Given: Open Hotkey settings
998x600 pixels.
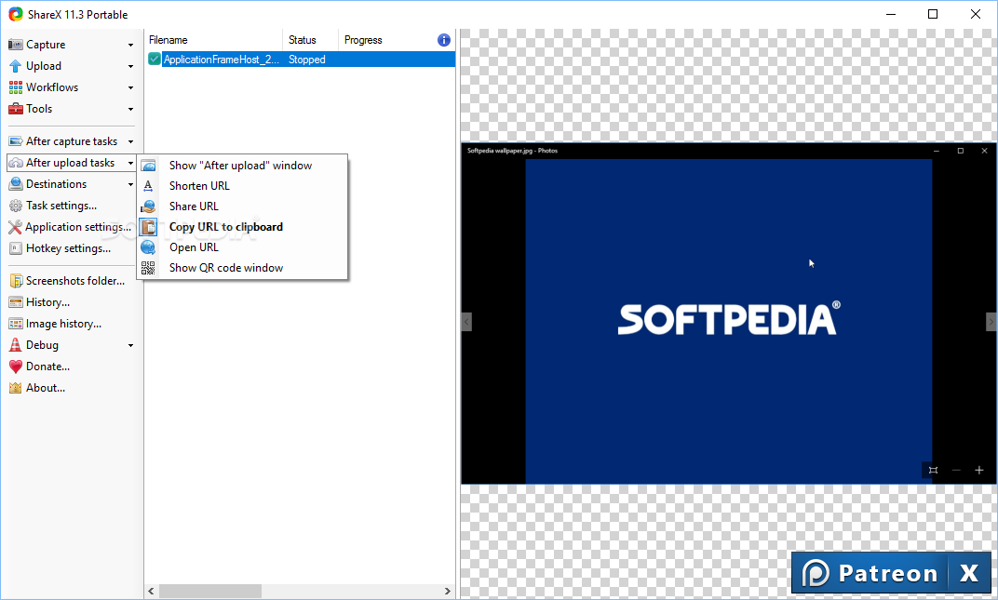Looking at the screenshot, I should click(x=72, y=248).
